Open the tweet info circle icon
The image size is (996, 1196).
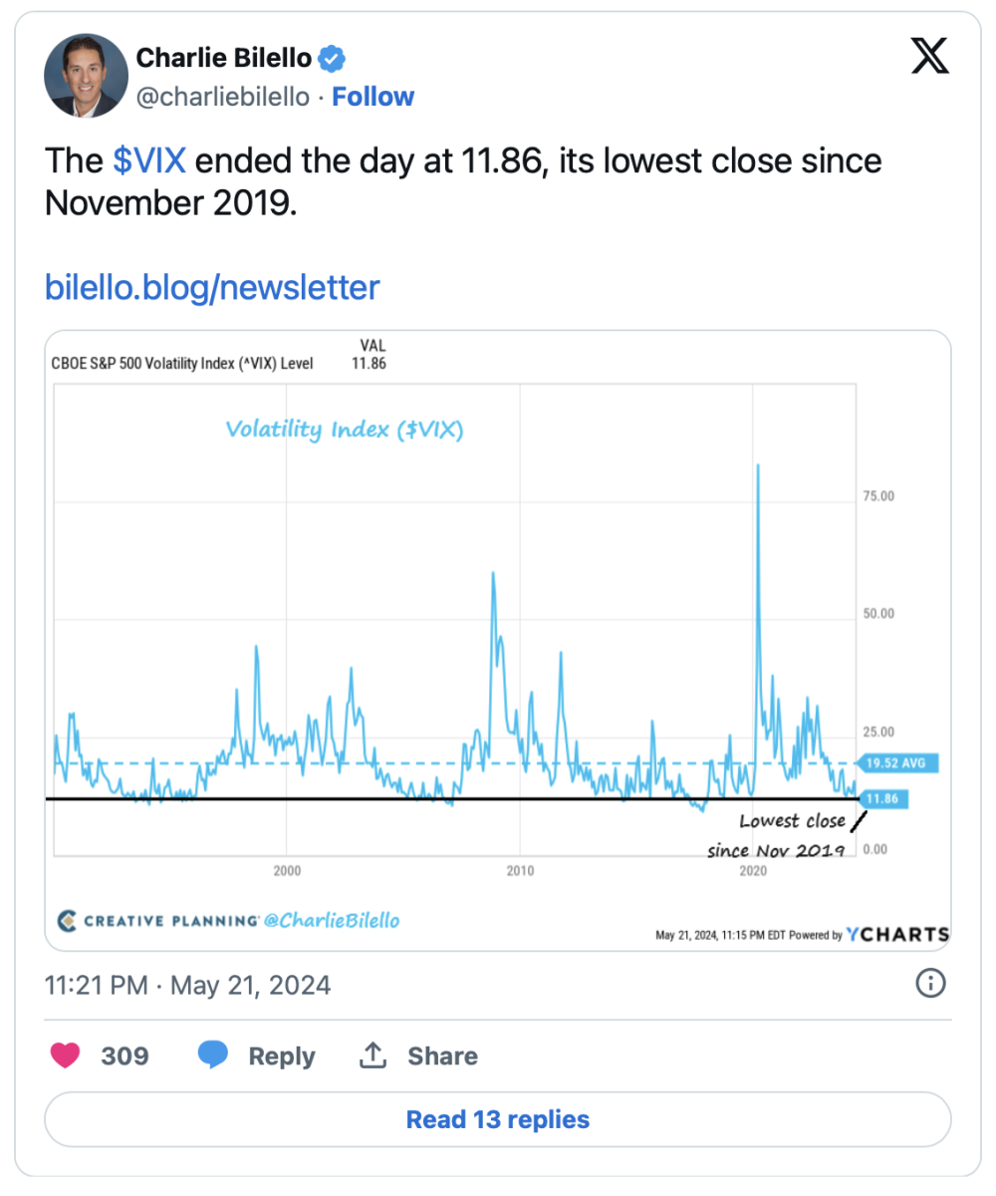click(929, 985)
